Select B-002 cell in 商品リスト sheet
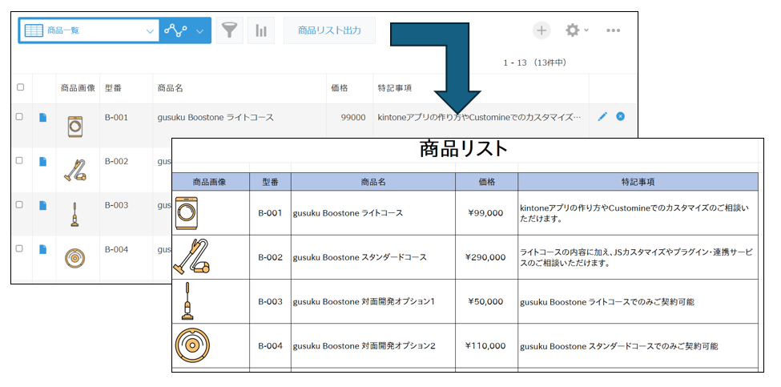The width and height of the screenshot is (781, 387). click(271, 257)
